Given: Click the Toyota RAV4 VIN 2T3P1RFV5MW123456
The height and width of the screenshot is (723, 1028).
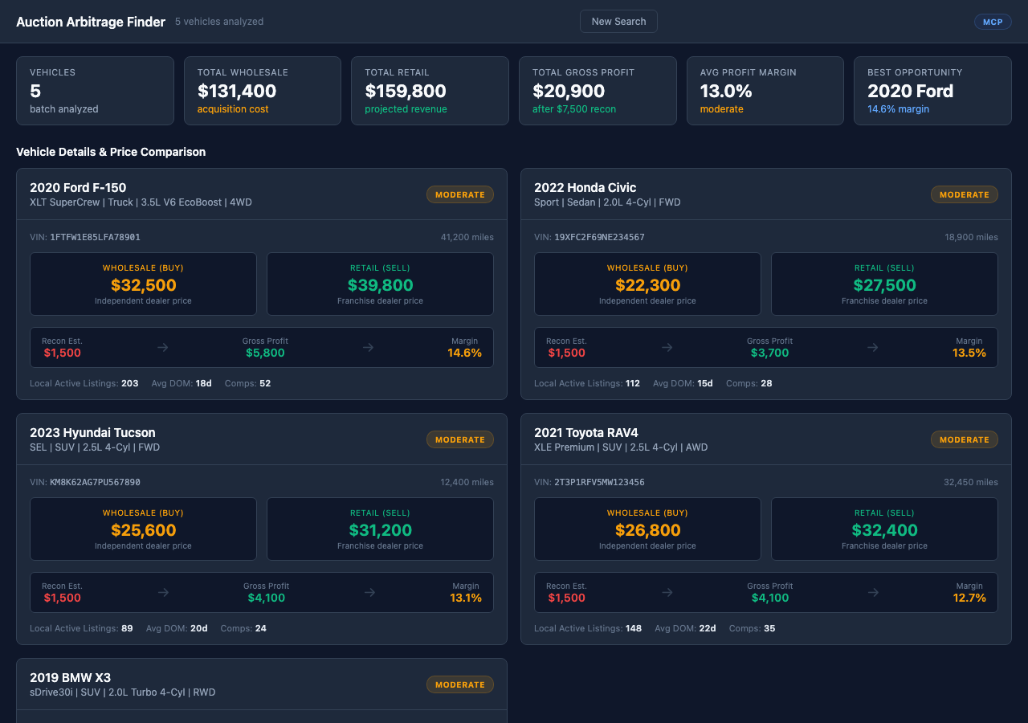Looking at the screenshot, I should coord(599,483).
